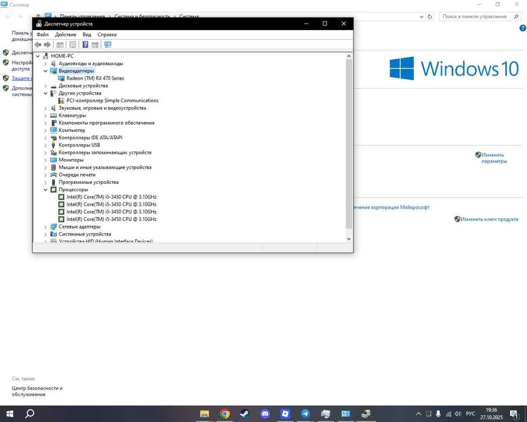Click the Защита системы link in sidebar
The width and height of the screenshot is (527, 422).
click(22, 78)
